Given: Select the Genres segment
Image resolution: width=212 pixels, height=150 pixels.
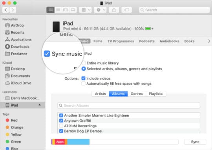Looking at the screenshot, I should coord(137,94).
